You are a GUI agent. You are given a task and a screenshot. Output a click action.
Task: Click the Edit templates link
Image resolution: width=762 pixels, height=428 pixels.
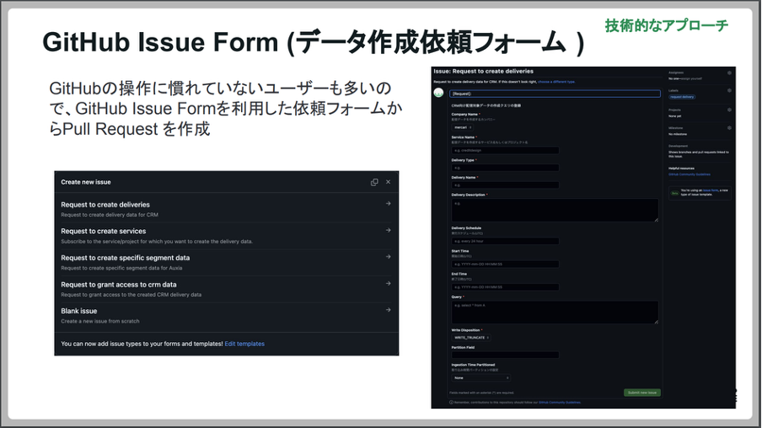tap(244, 344)
